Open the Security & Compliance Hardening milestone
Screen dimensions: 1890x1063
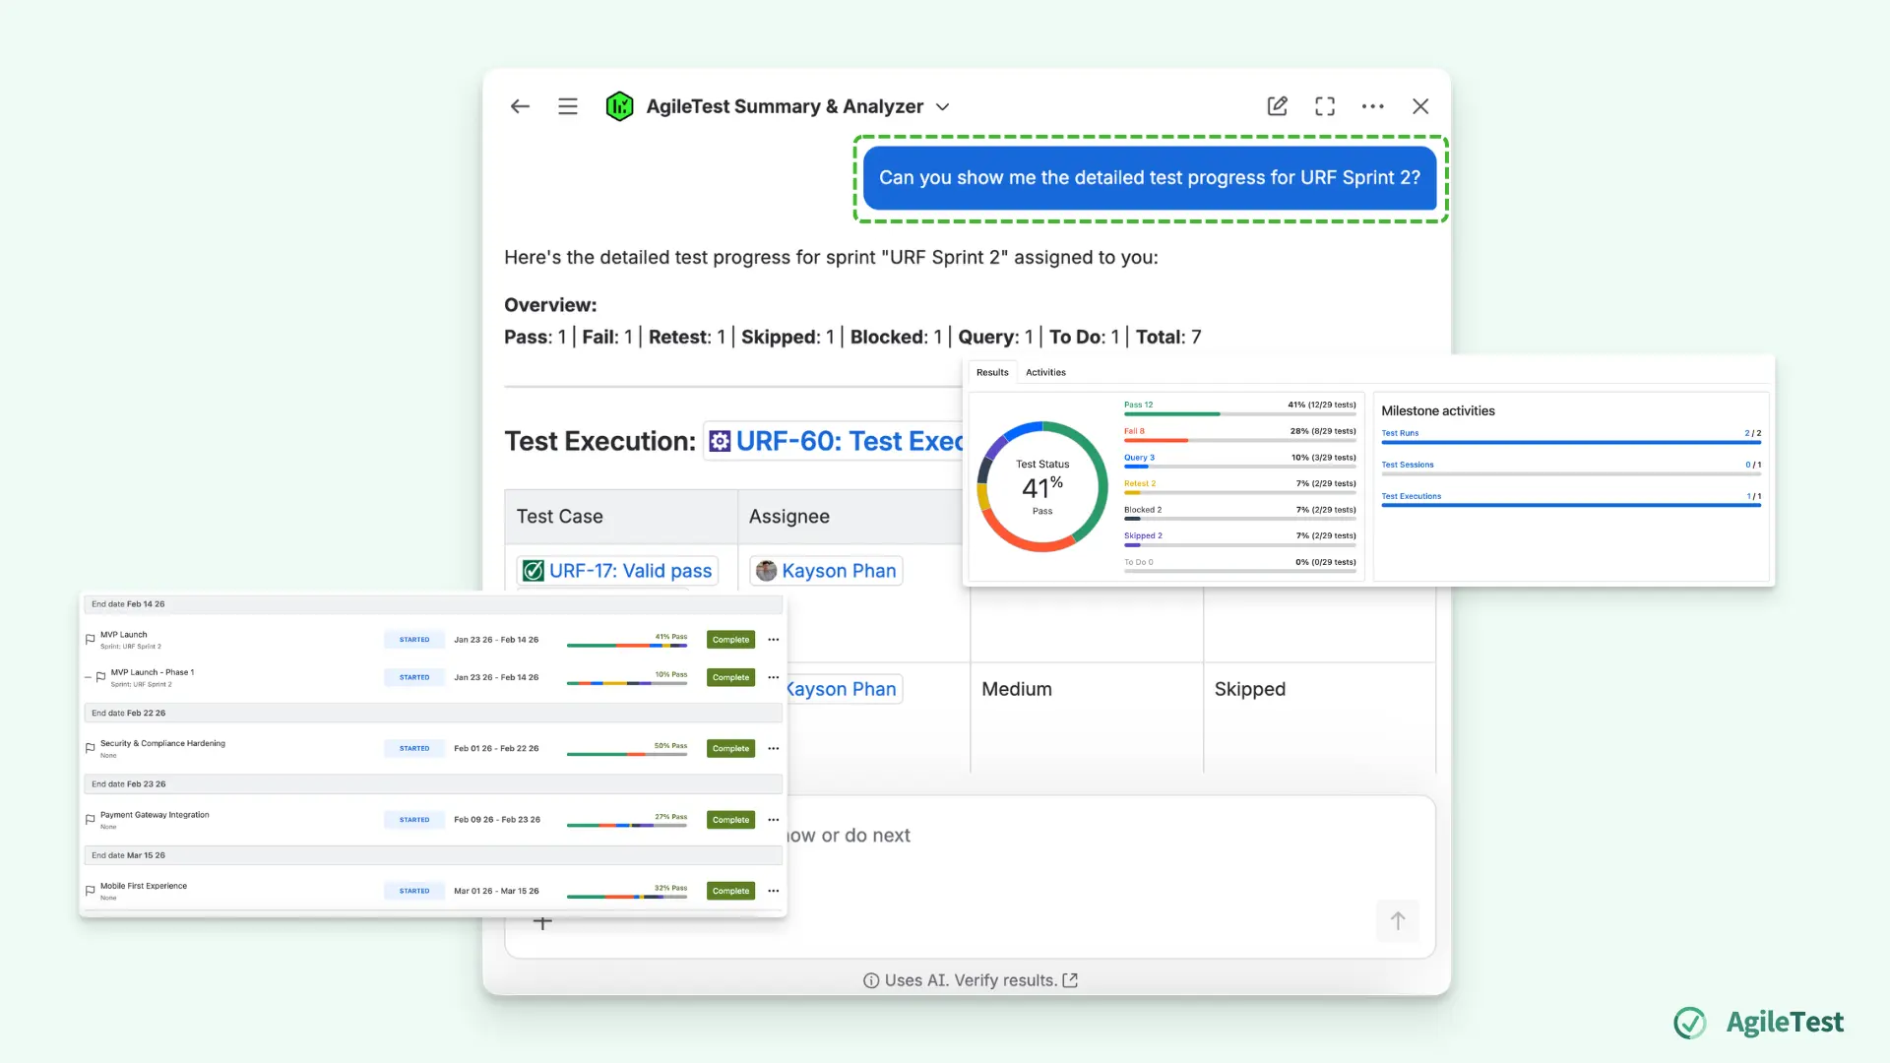162,743
